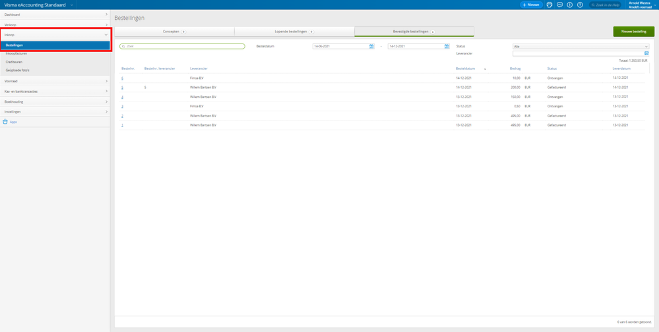Switch to the Concepten tab
This screenshot has width=659, height=332.
[x=174, y=32]
